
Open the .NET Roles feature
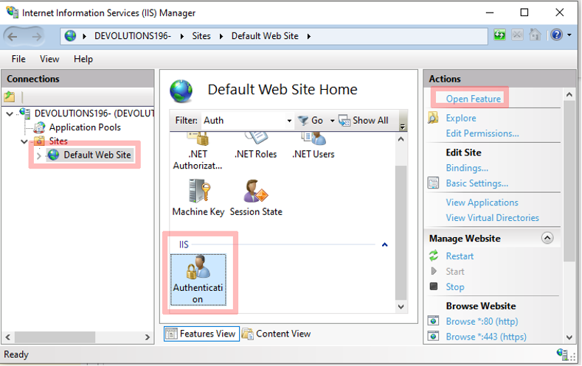click(x=256, y=147)
